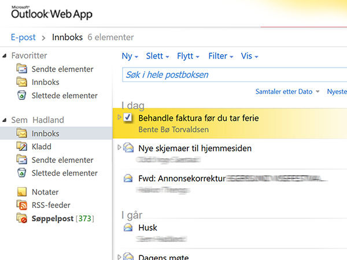Click the Innboks folder icon under Favoritter
The height and width of the screenshot is (260, 347).
(x=22, y=82)
